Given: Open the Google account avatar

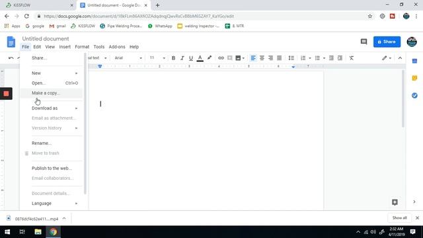Looking at the screenshot, I should coord(412,42).
